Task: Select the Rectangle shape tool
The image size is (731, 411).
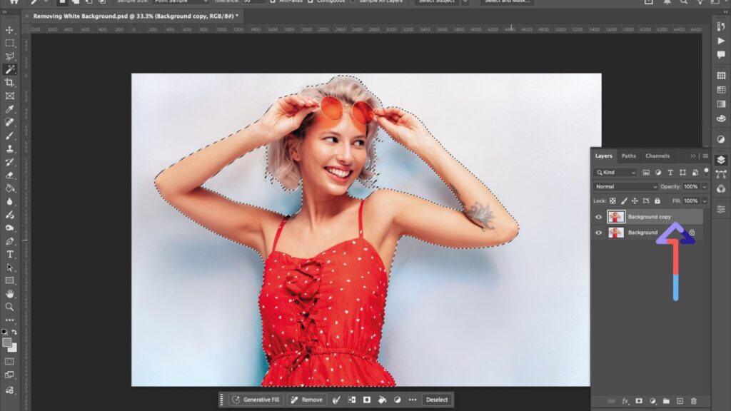Action: tap(9, 280)
